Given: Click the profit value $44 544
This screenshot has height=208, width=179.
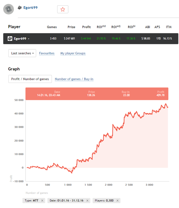Looking at the screenshot, I should (86, 39).
